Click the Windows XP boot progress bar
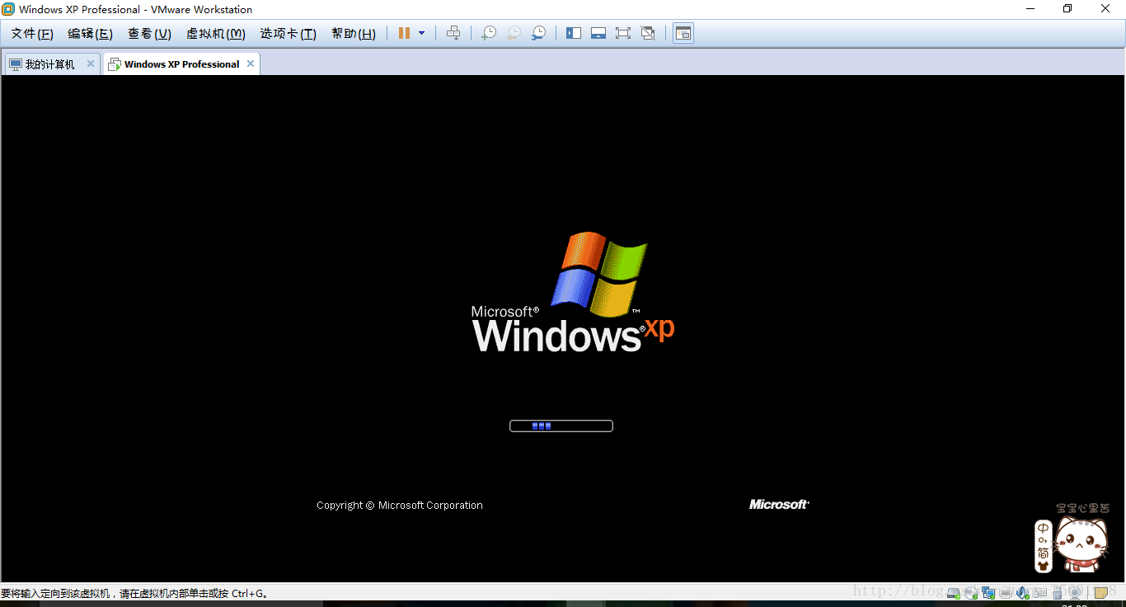This screenshot has width=1126, height=607. [561, 426]
